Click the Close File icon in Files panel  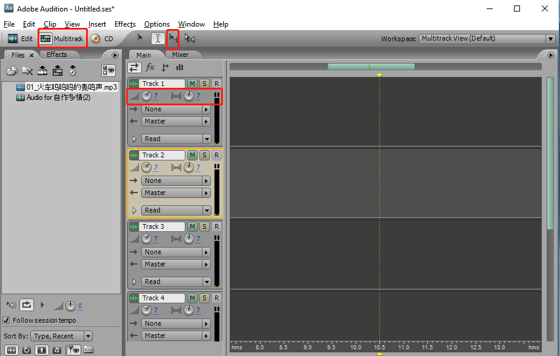pos(27,71)
